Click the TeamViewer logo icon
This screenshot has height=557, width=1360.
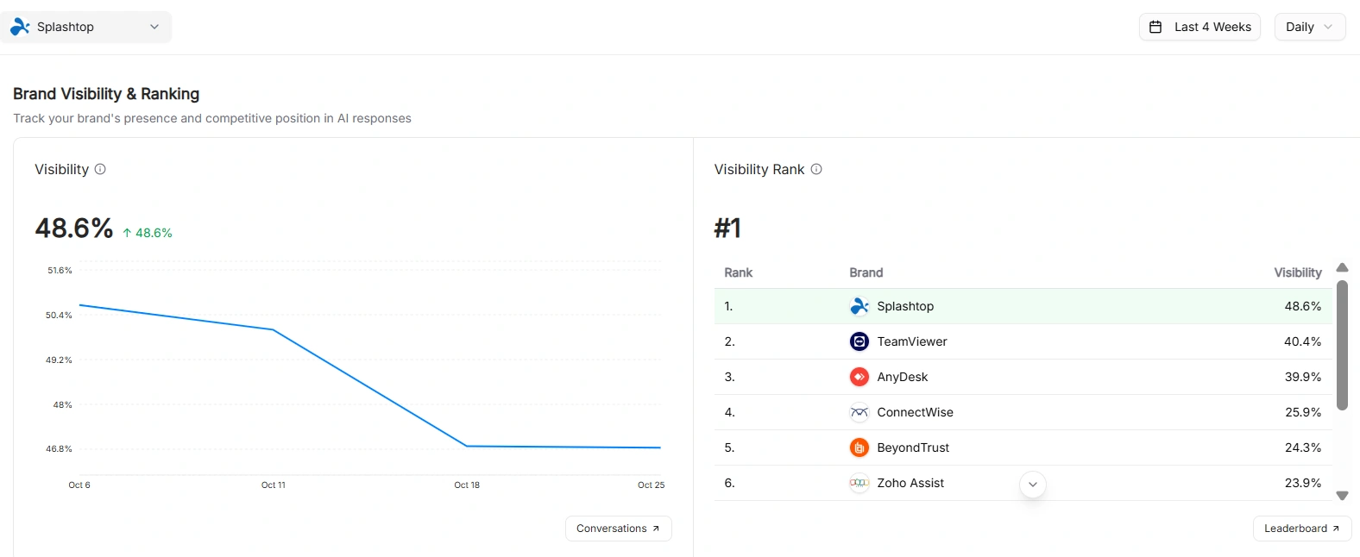coord(859,341)
